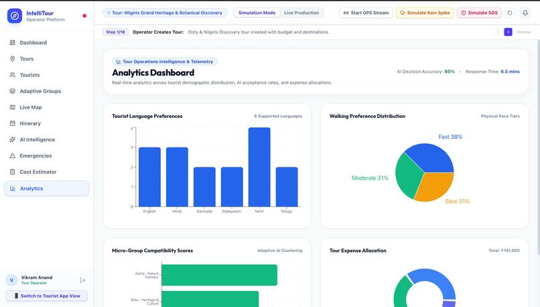Click the Alpha - Nature Trekkers green bar
540x307 pixels.
pos(219,275)
